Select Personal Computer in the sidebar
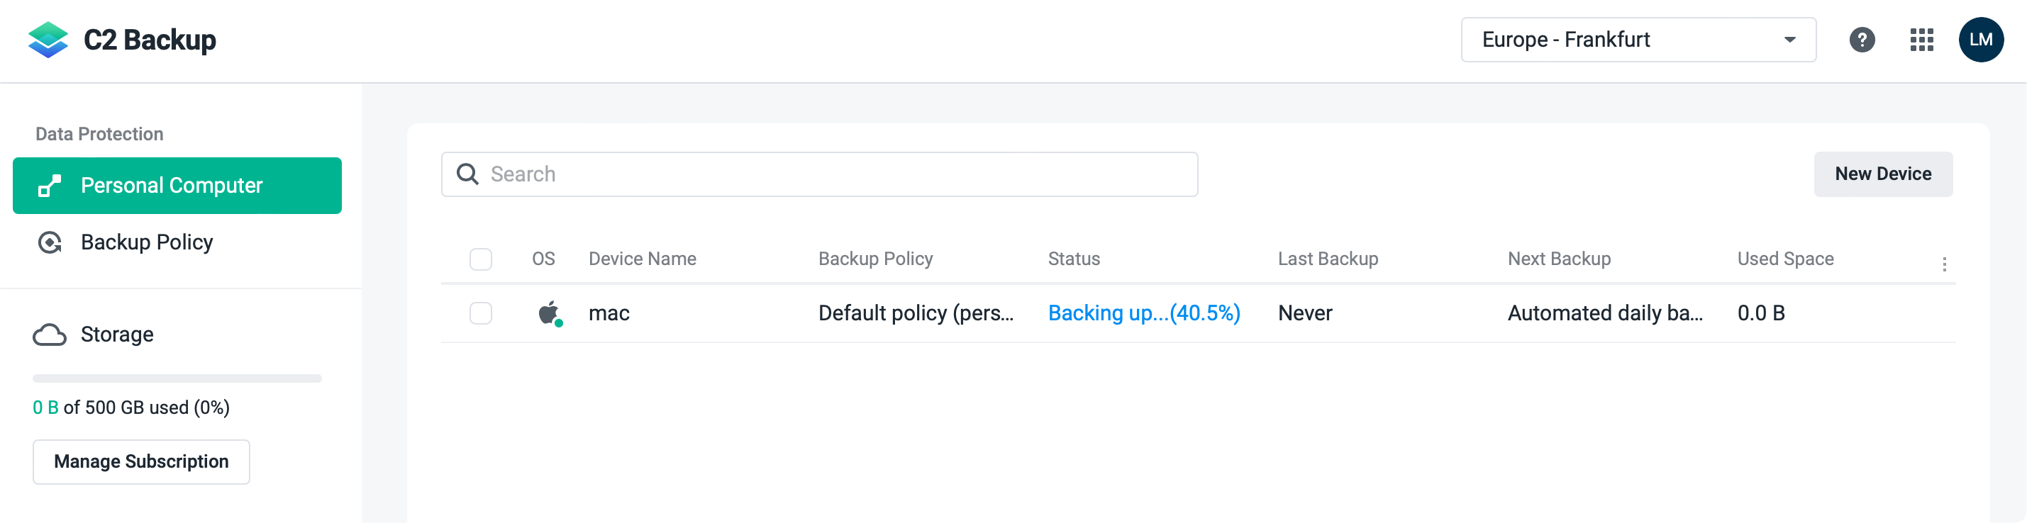 pyautogui.click(x=177, y=186)
